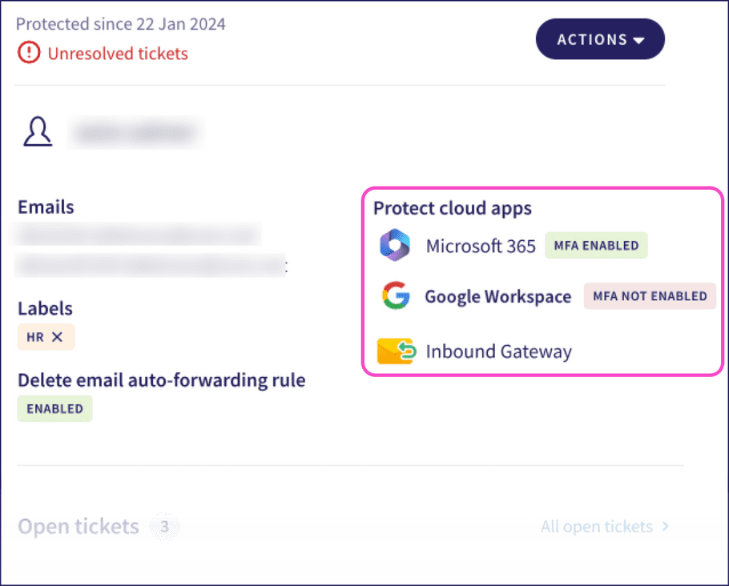Click the open tickets count badge

click(165, 527)
